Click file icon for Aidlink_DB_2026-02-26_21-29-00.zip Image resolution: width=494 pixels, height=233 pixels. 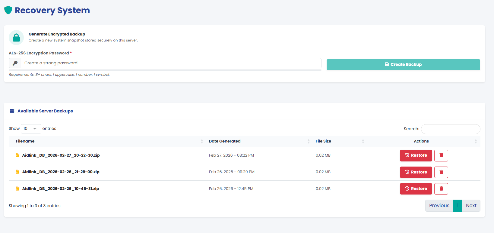[17, 172]
